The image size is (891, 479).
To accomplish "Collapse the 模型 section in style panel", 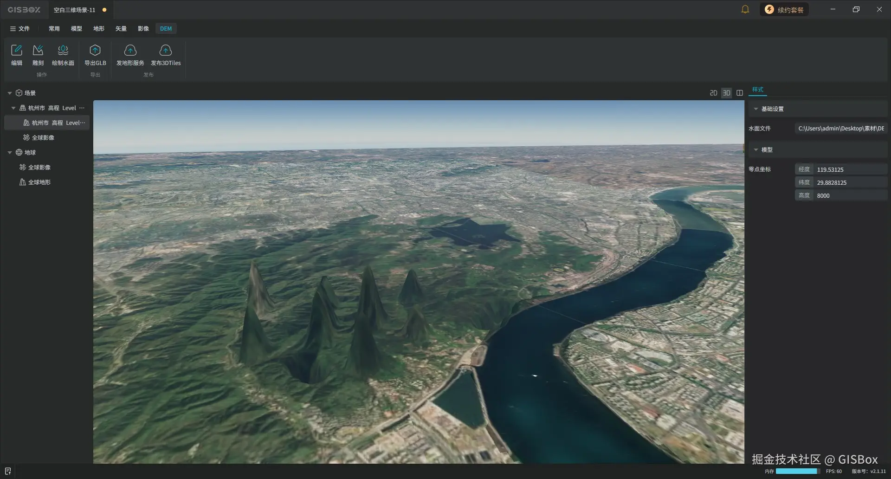I will pos(756,149).
